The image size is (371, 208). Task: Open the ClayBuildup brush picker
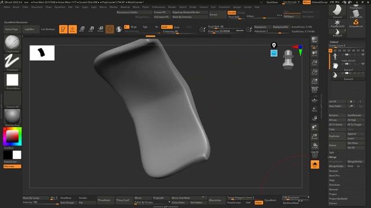coord(12,43)
